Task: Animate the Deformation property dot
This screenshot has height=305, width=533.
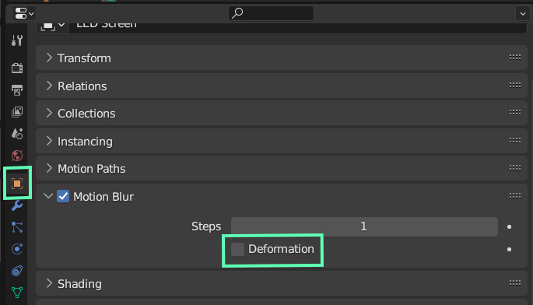Action: click(x=509, y=249)
